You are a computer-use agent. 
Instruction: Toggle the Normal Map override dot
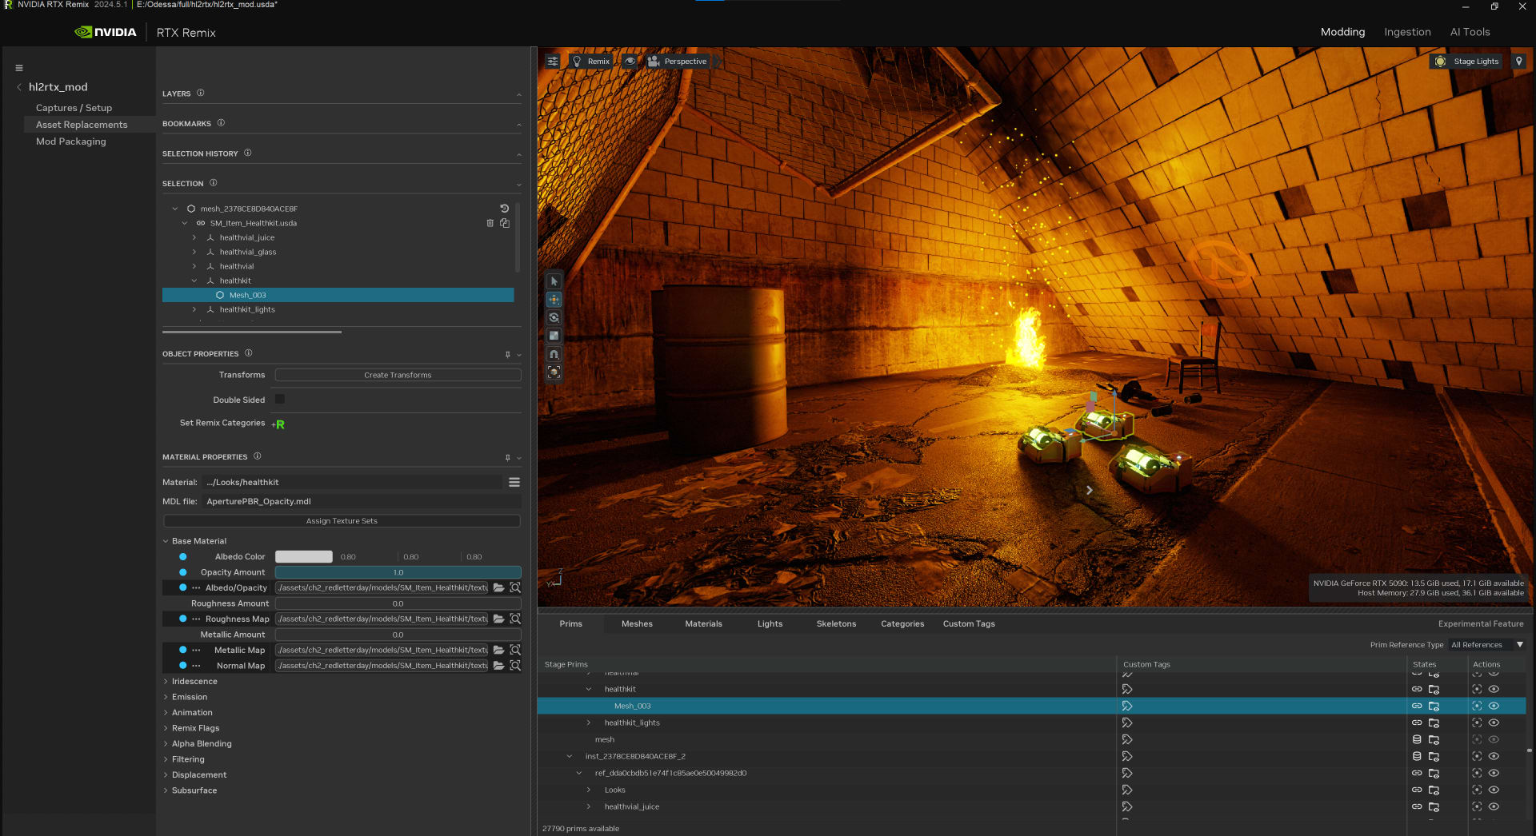(183, 666)
